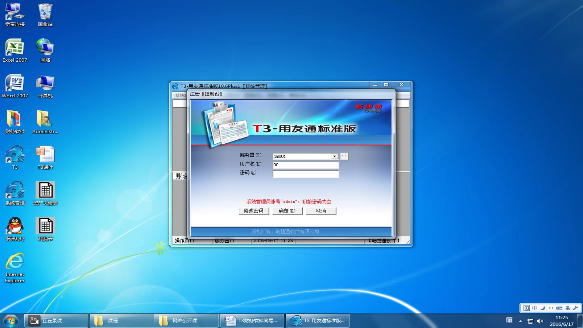Viewport: 583px width, 328px height.
Task: Click the IME logo icon on language bar
Action: pyautogui.click(x=526, y=308)
